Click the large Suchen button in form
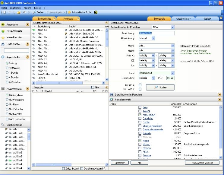This screenshot has height=175, width=224. (160, 87)
